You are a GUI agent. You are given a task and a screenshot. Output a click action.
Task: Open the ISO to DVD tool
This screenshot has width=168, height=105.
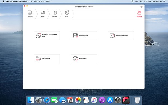click(47, 59)
